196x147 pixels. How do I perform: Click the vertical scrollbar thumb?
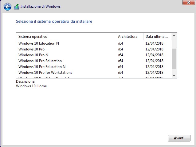tap(174, 59)
